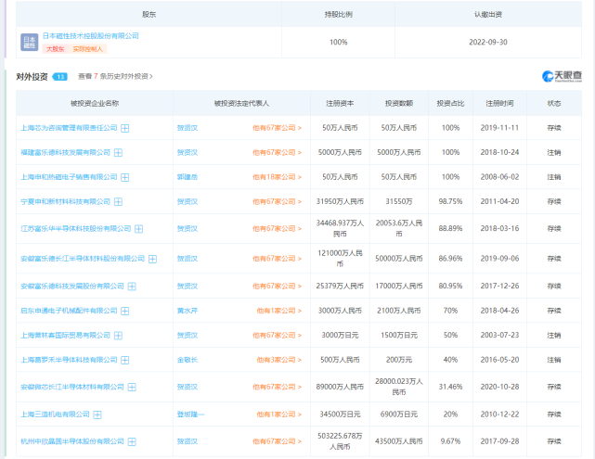Viewport: 595px width, 459px height.
Task: Click plus icon beside 安徽富乐德长江半导体材料股份有限公司
Action: coord(151,259)
